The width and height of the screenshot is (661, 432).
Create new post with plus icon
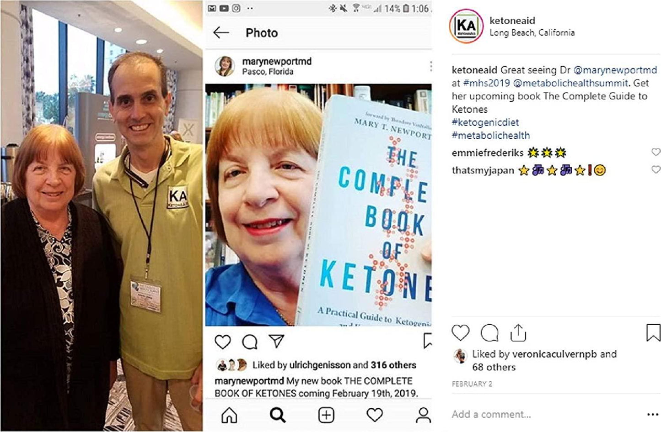coord(326,415)
